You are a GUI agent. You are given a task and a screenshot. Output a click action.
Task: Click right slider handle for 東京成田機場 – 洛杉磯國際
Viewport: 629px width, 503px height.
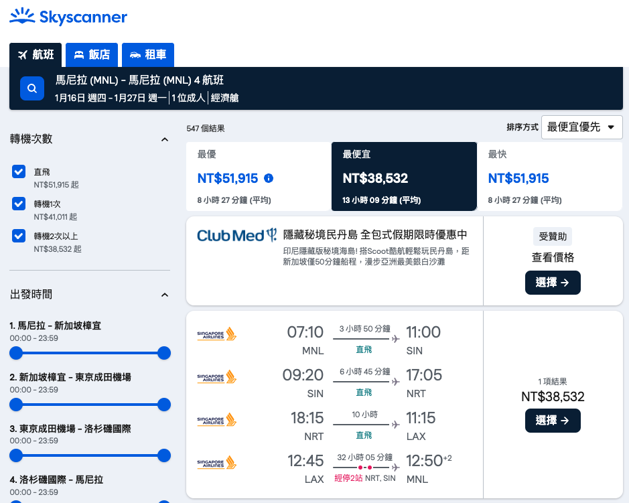[164, 455]
